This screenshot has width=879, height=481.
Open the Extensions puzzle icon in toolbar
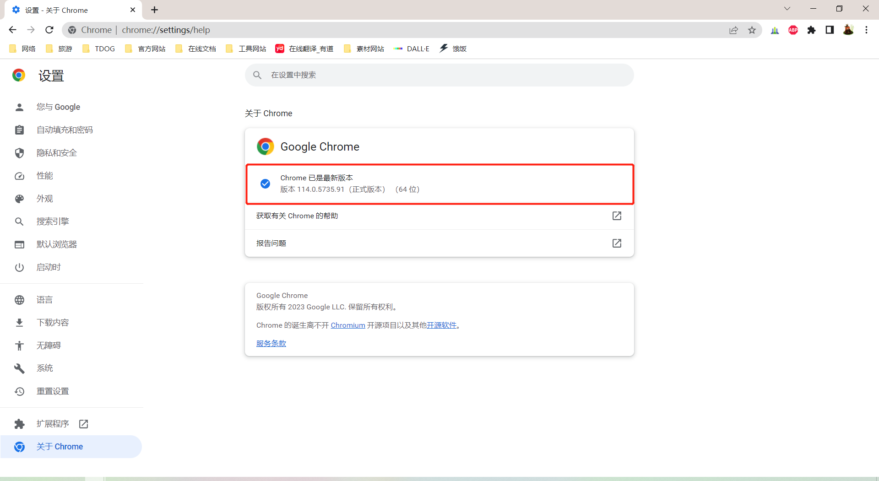(811, 30)
